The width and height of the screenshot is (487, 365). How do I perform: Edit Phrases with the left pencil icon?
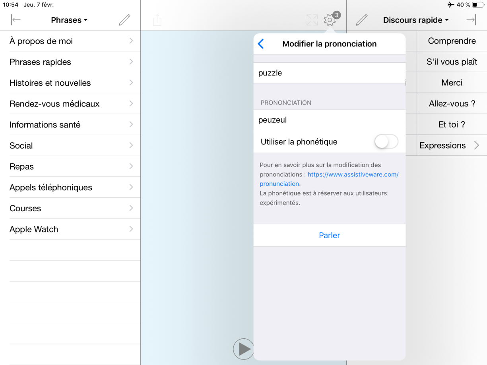pyautogui.click(x=124, y=20)
